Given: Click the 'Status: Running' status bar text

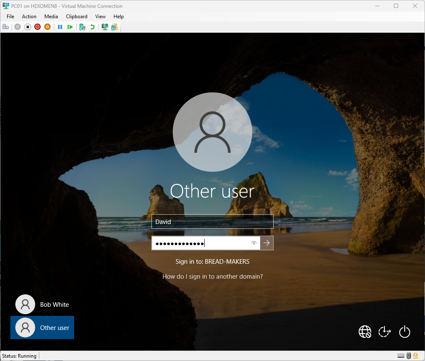Looking at the screenshot, I should click(19, 356).
